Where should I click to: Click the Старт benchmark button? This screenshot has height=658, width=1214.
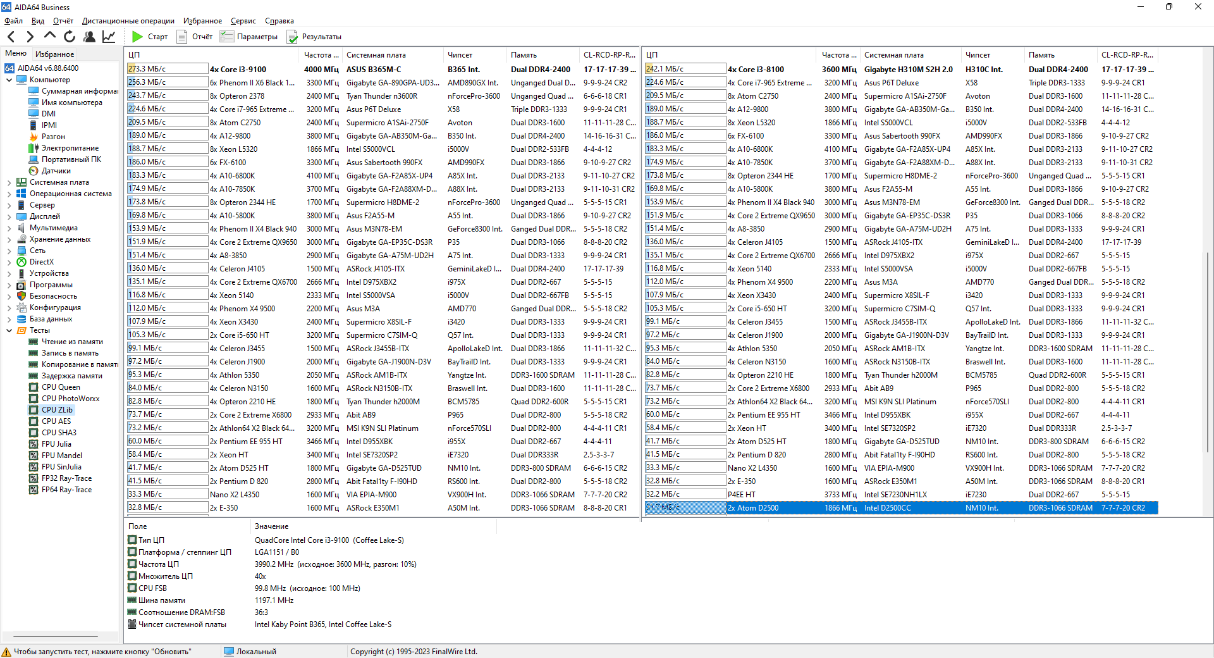pyautogui.click(x=150, y=37)
